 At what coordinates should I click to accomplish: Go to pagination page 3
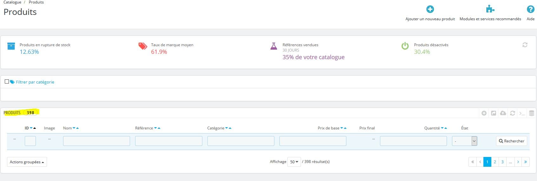(x=502, y=162)
